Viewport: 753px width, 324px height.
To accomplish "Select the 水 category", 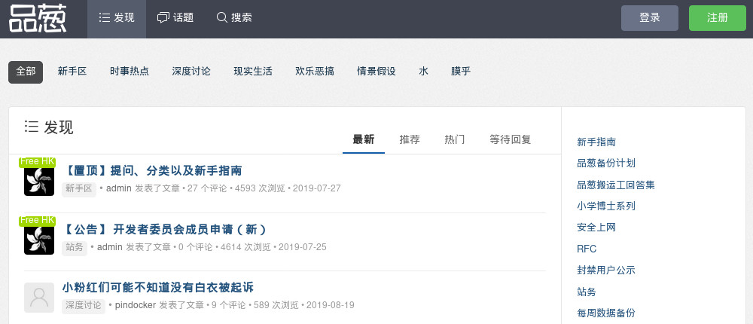I will click(423, 72).
